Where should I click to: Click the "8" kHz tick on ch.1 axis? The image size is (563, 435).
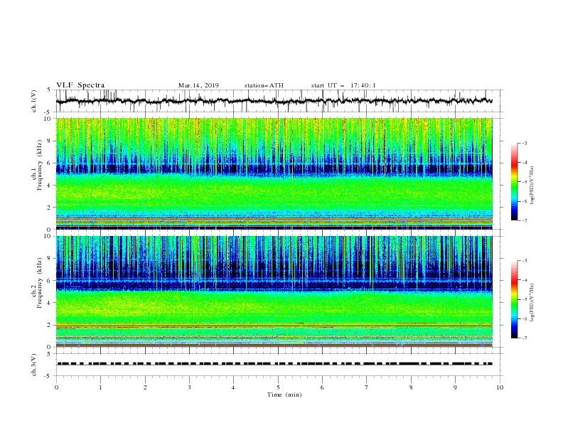click(x=49, y=141)
